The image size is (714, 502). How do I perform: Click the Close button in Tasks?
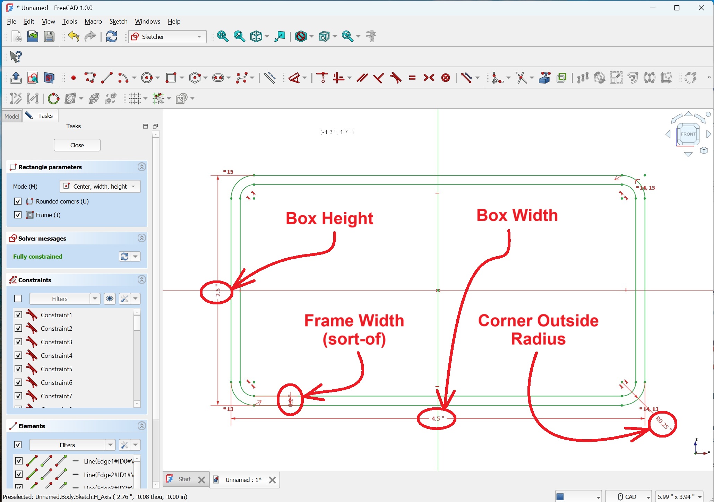[x=77, y=145]
